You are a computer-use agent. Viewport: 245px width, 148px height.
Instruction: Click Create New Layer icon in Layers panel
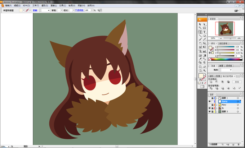(x=233, y=144)
